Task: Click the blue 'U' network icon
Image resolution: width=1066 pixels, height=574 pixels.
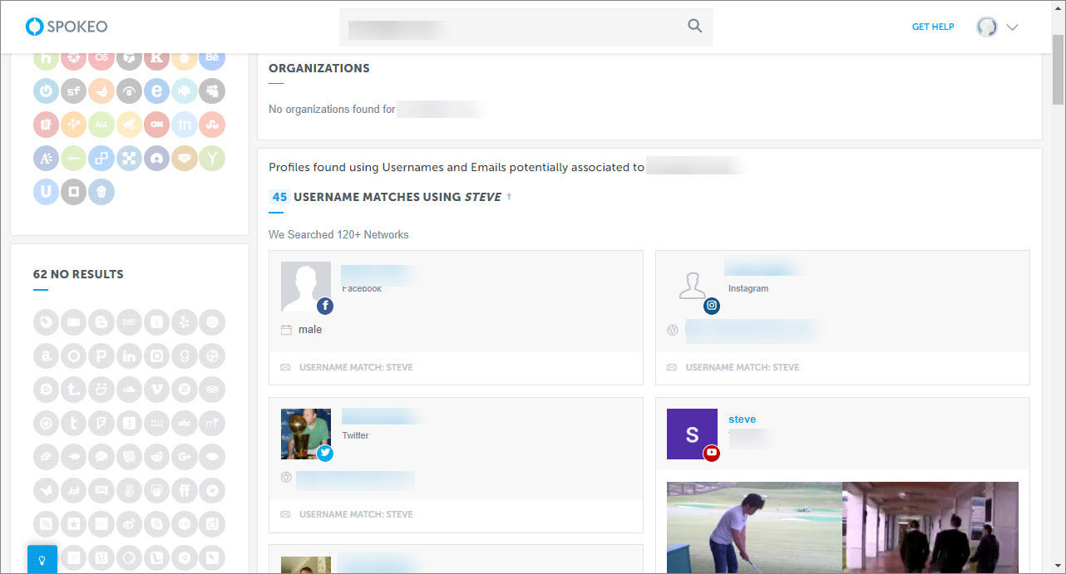Action: pos(46,192)
